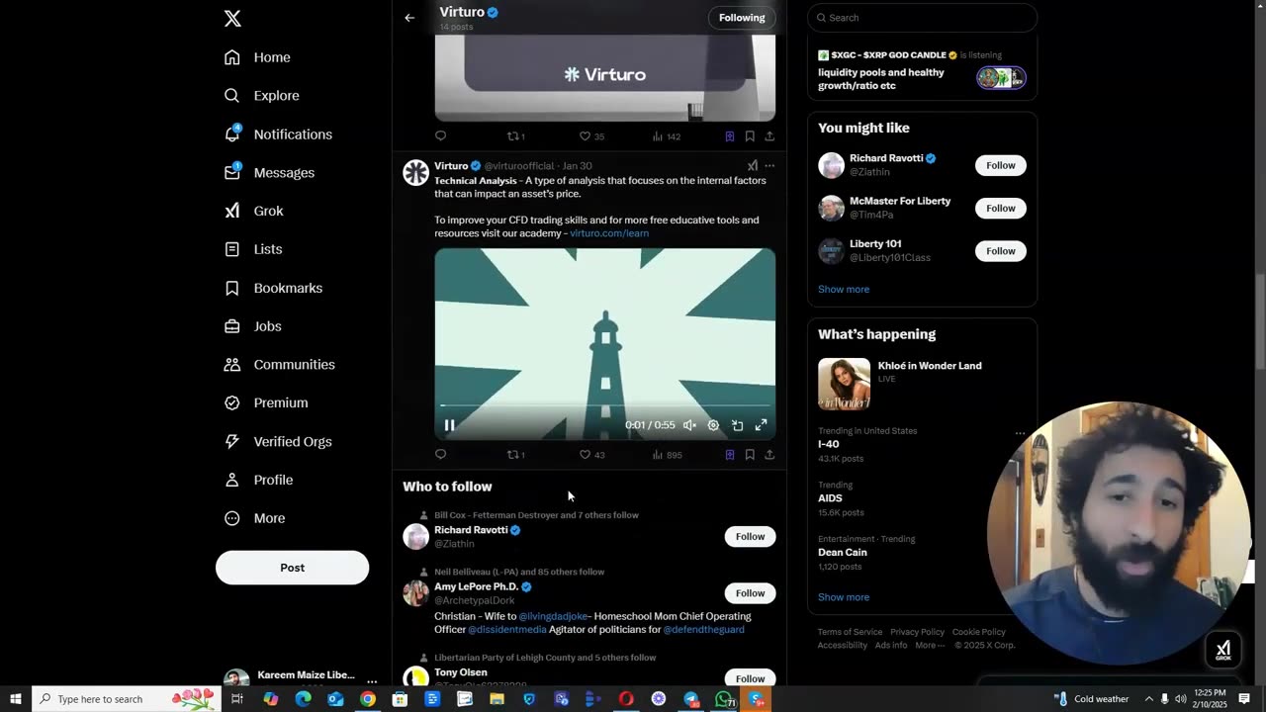1266x712 pixels.
Task: Open the virturo.com/learn link
Action: [x=609, y=233]
